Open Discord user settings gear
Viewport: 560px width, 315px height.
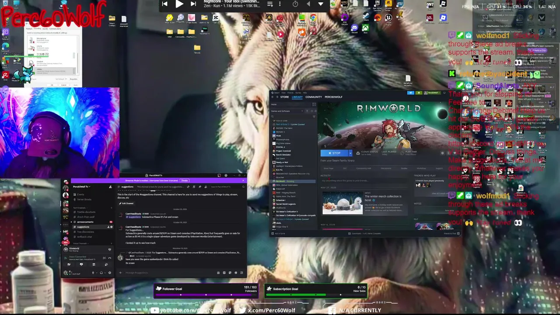(x=109, y=273)
